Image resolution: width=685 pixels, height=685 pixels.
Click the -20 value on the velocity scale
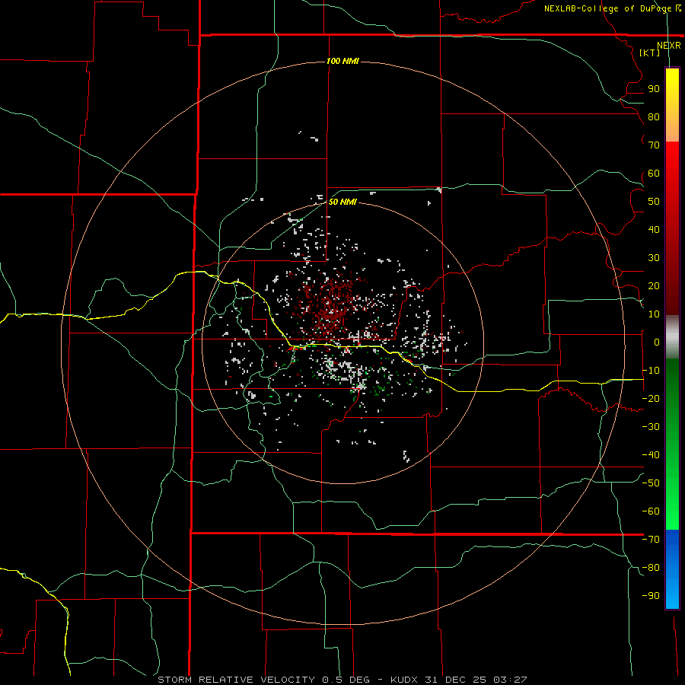651,399
